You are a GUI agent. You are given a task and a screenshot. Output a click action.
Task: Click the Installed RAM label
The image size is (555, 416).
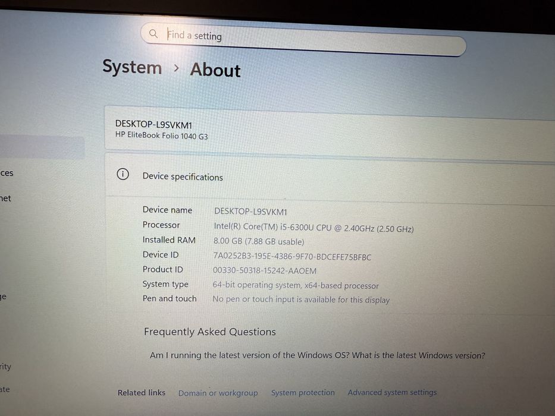[169, 240]
